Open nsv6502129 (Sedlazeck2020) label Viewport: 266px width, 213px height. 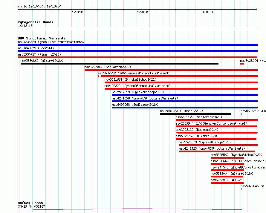pyautogui.click(x=199, y=117)
